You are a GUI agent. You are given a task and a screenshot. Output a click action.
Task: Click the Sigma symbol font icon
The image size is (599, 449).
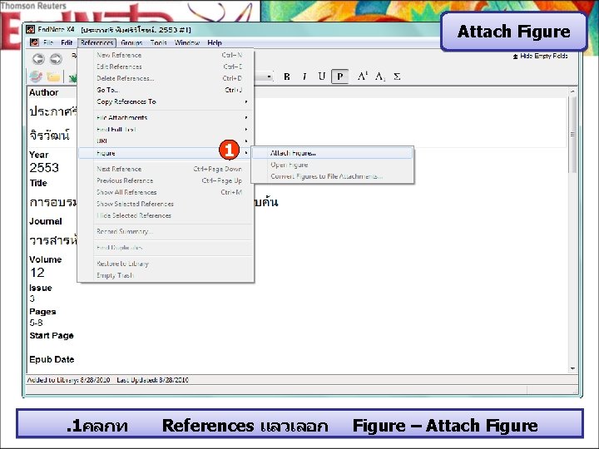coord(398,76)
